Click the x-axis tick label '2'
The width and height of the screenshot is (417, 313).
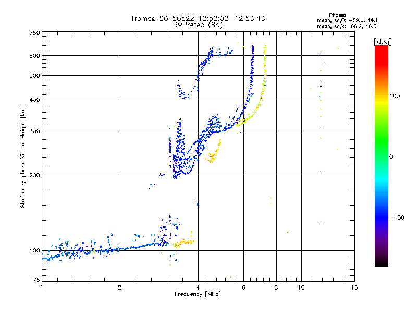coord(120,287)
